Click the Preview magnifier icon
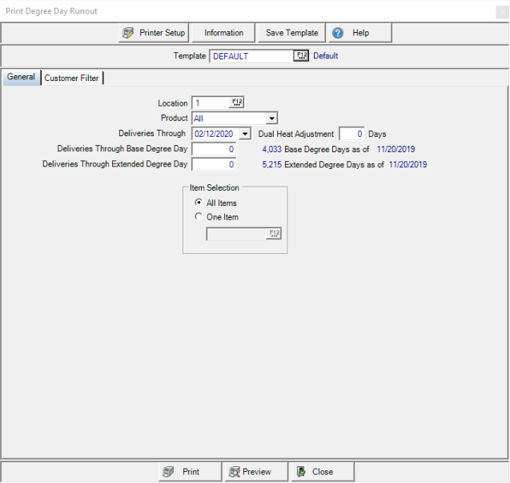This screenshot has height=483, width=510. (x=235, y=472)
